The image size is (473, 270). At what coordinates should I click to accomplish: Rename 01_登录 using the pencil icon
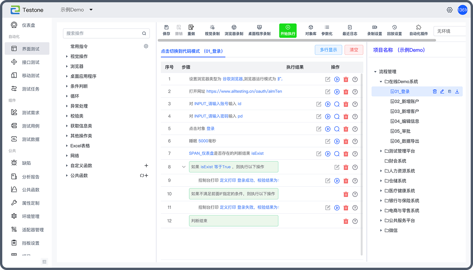point(442,92)
